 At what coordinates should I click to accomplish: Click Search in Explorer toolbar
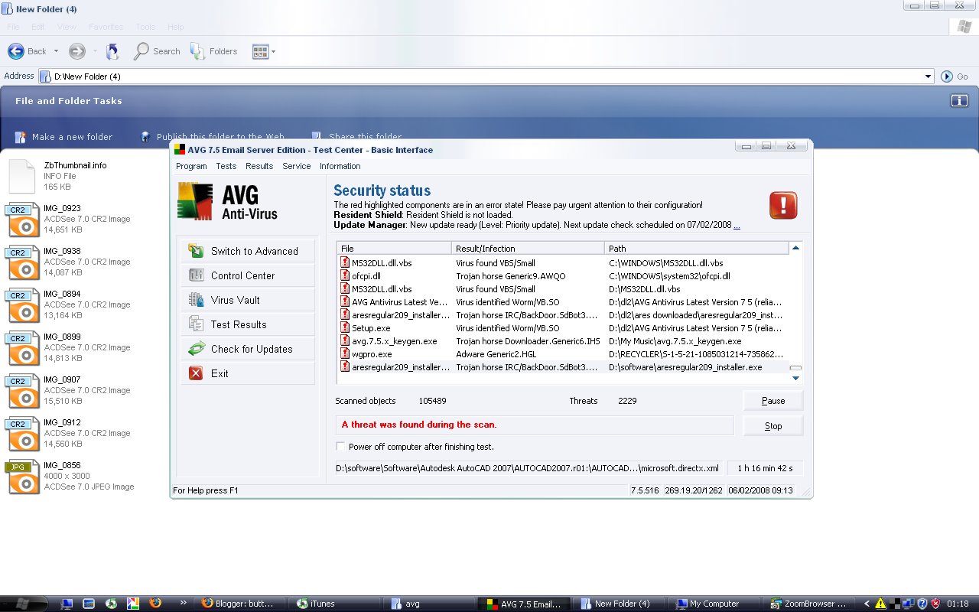pyautogui.click(x=158, y=51)
